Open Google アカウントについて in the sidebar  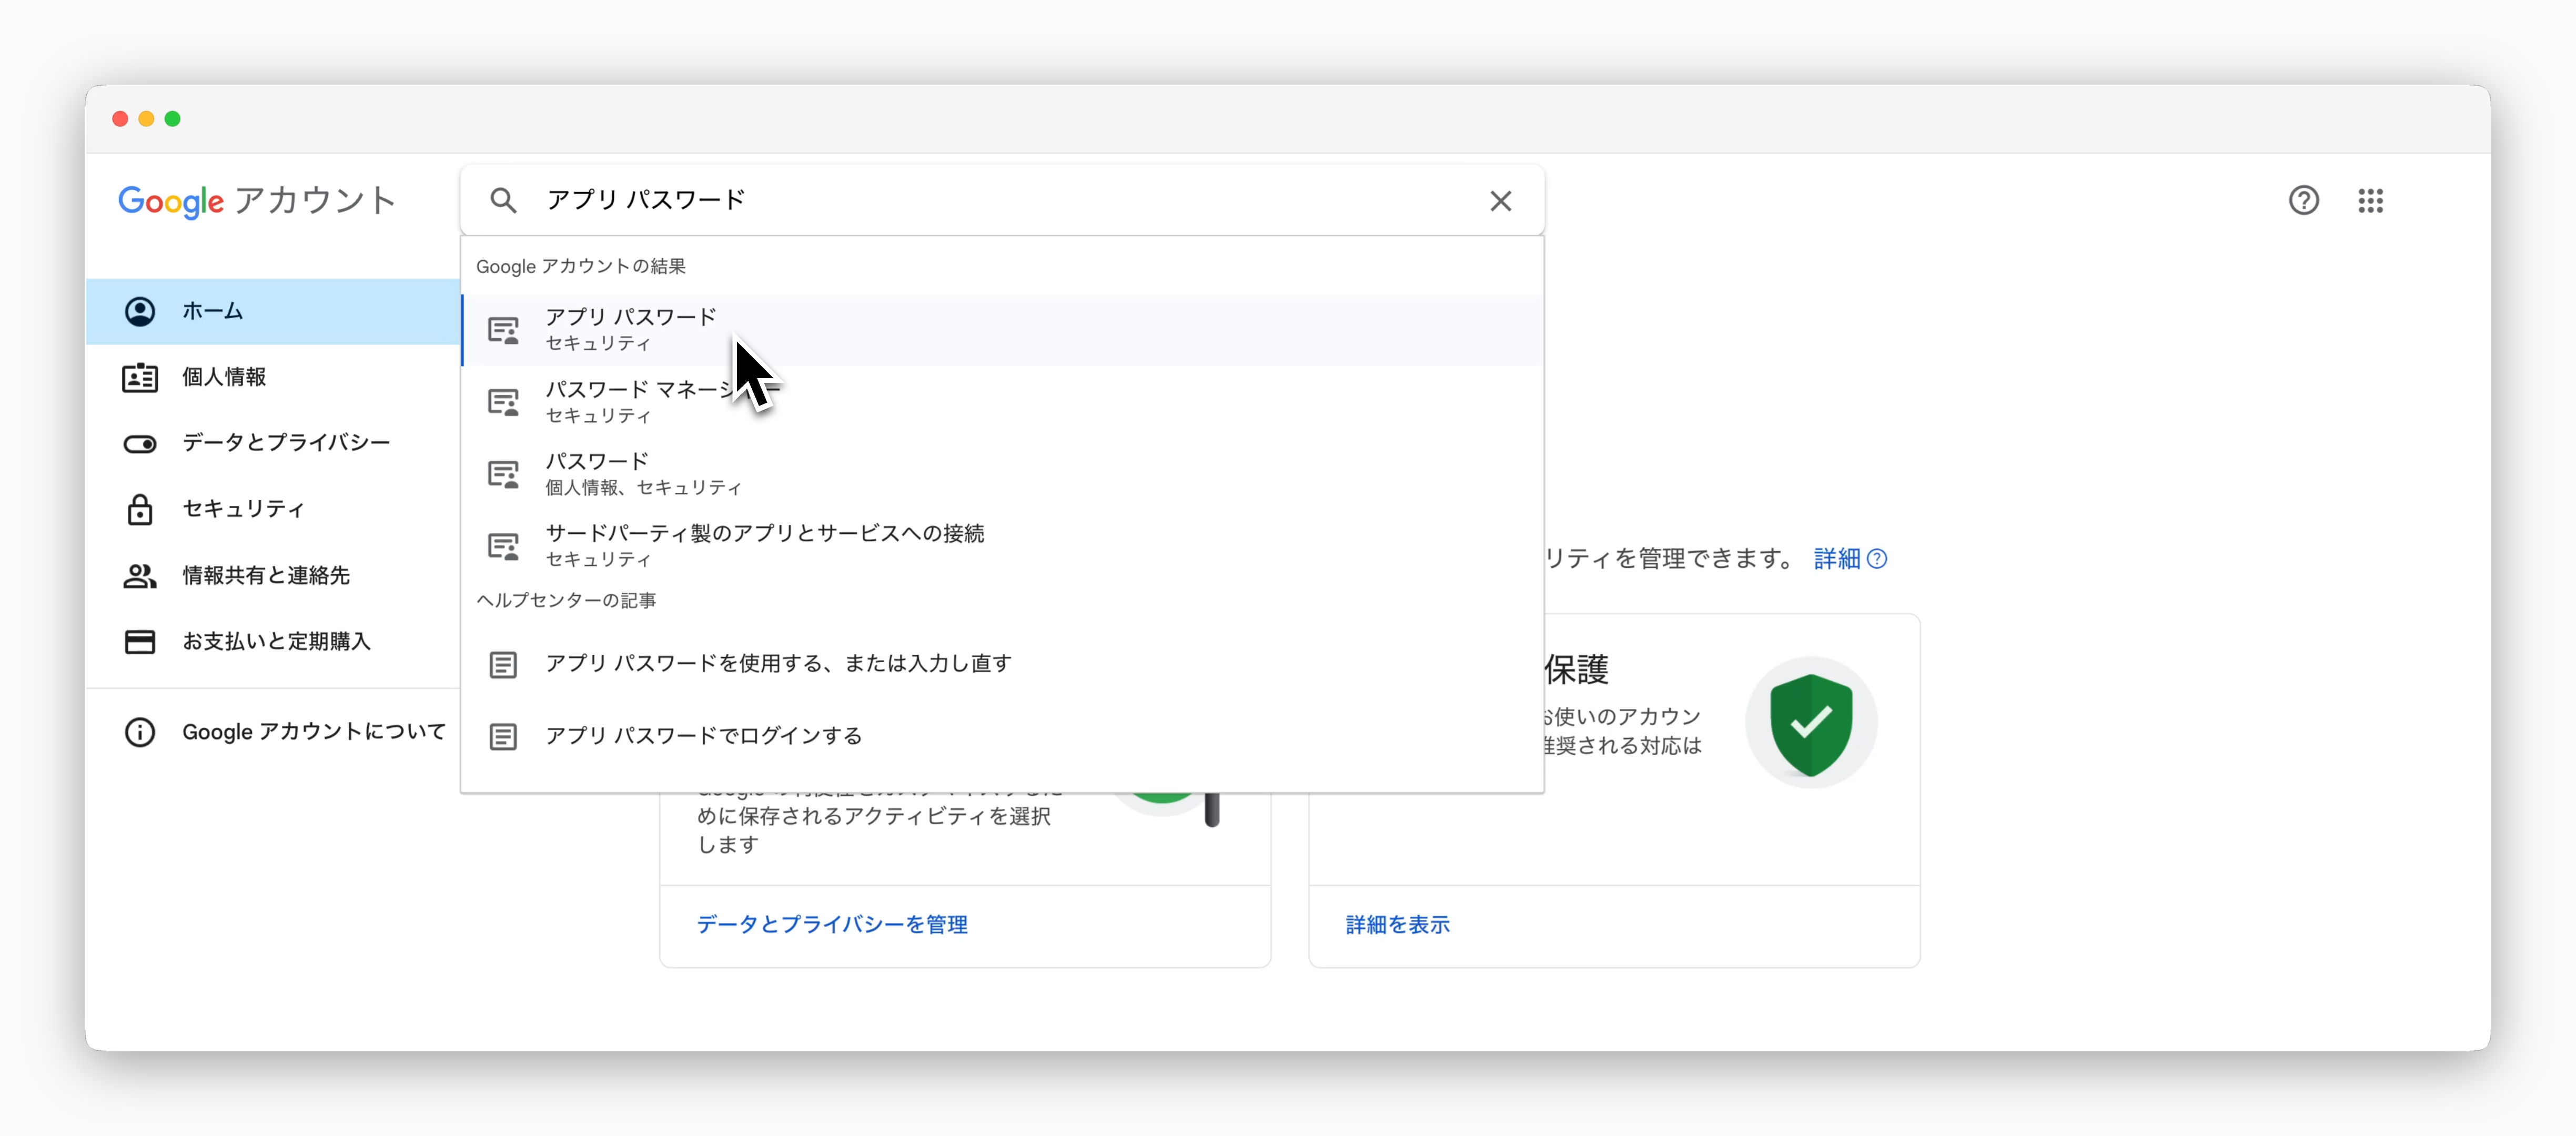273,732
